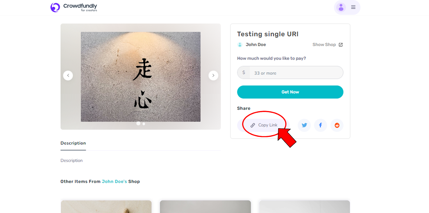Viewport: 429px width, 213px height.
Task: Click the external link icon beside Show Shop
Action: coord(341,45)
